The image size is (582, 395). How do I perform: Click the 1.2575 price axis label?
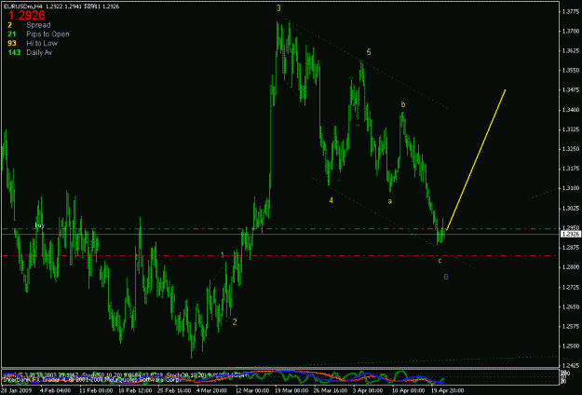pyautogui.click(x=571, y=326)
